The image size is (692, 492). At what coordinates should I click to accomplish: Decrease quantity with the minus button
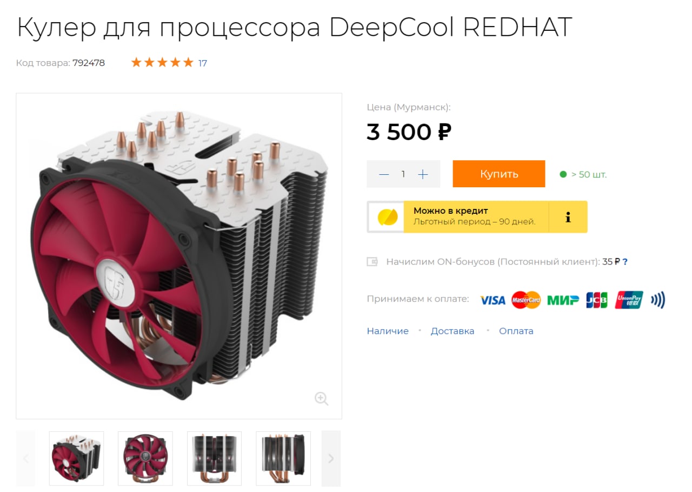[384, 174]
